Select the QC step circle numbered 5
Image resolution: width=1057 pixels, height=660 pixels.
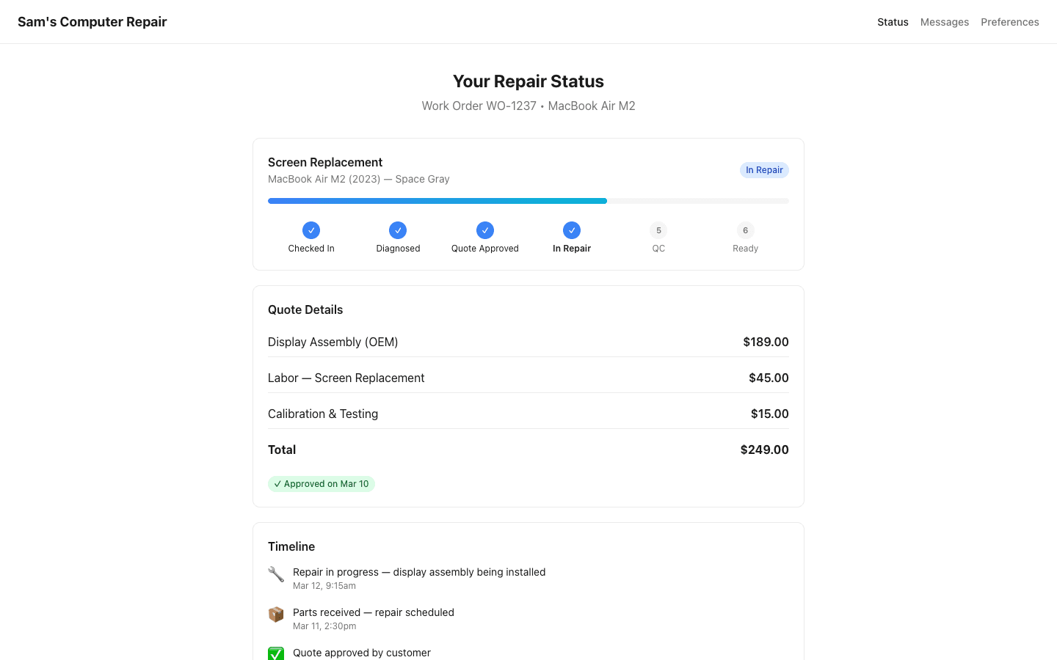[x=658, y=230]
